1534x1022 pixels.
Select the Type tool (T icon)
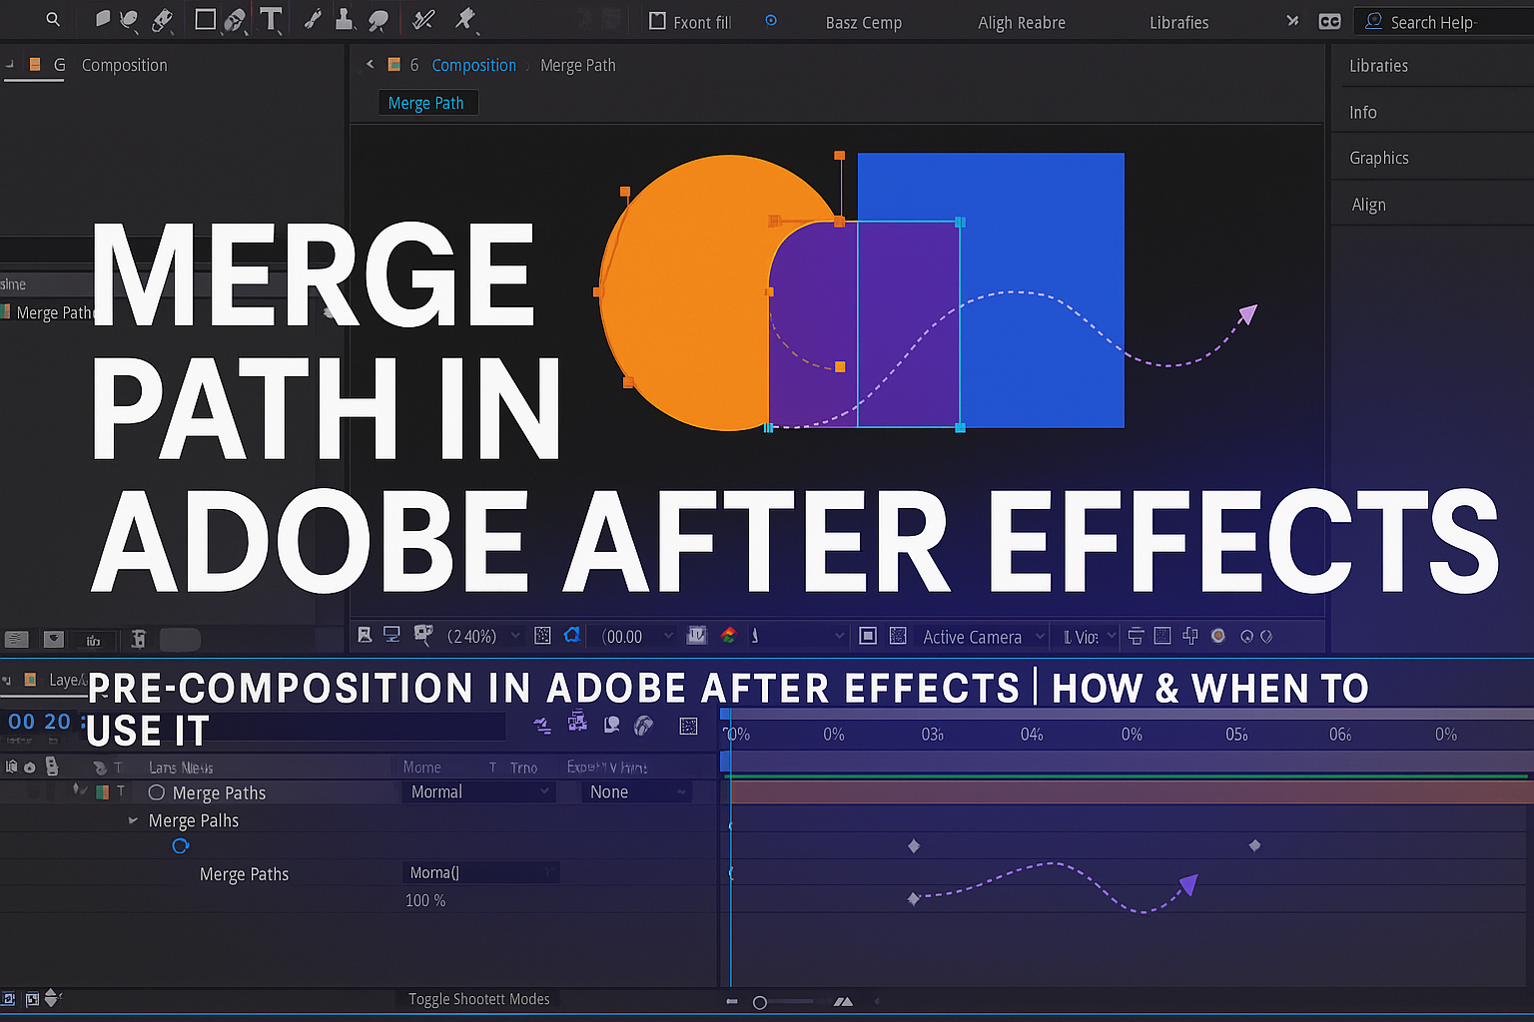click(x=271, y=19)
